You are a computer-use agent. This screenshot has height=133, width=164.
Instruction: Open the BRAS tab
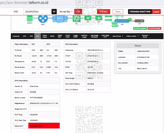(52, 36)
